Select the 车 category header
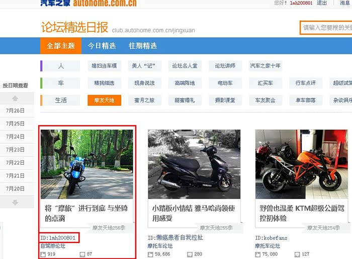Screen dimensions: 352x259 click(x=61, y=83)
